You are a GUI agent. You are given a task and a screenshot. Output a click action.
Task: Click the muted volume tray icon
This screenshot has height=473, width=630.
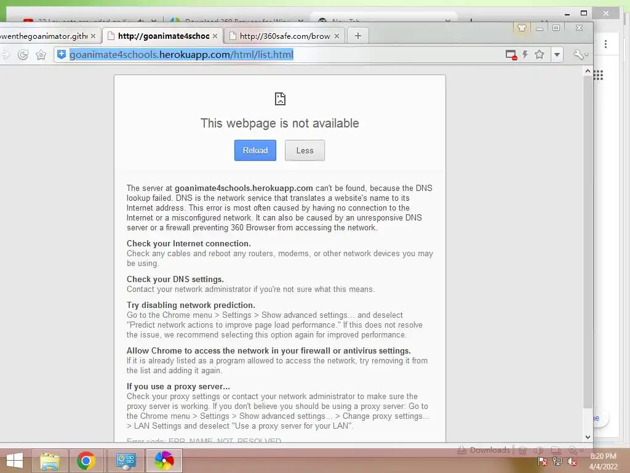pos(572,461)
